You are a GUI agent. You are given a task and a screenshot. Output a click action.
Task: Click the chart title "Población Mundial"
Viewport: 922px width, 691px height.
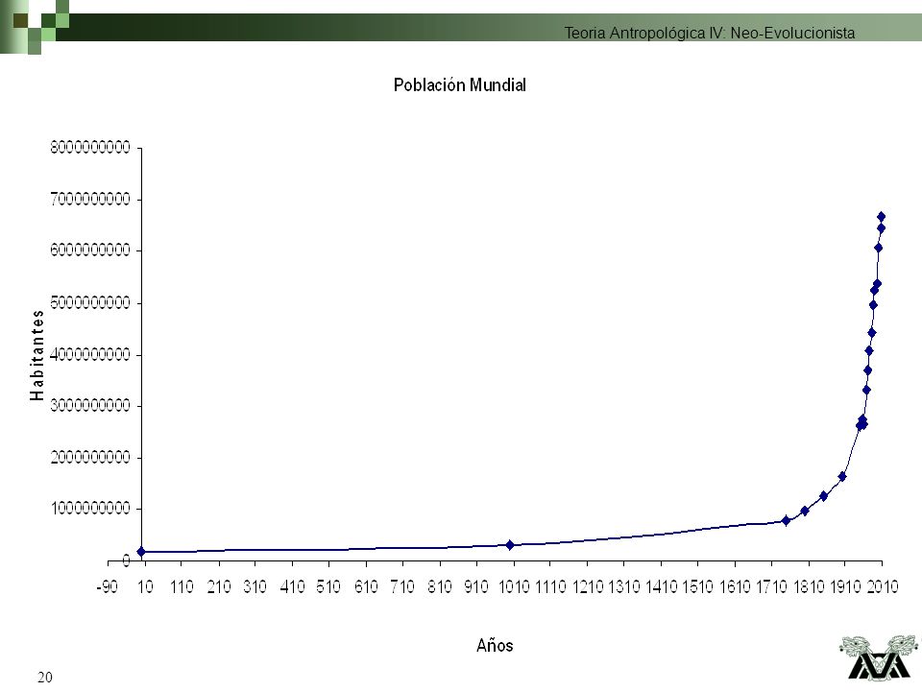pyautogui.click(x=460, y=85)
